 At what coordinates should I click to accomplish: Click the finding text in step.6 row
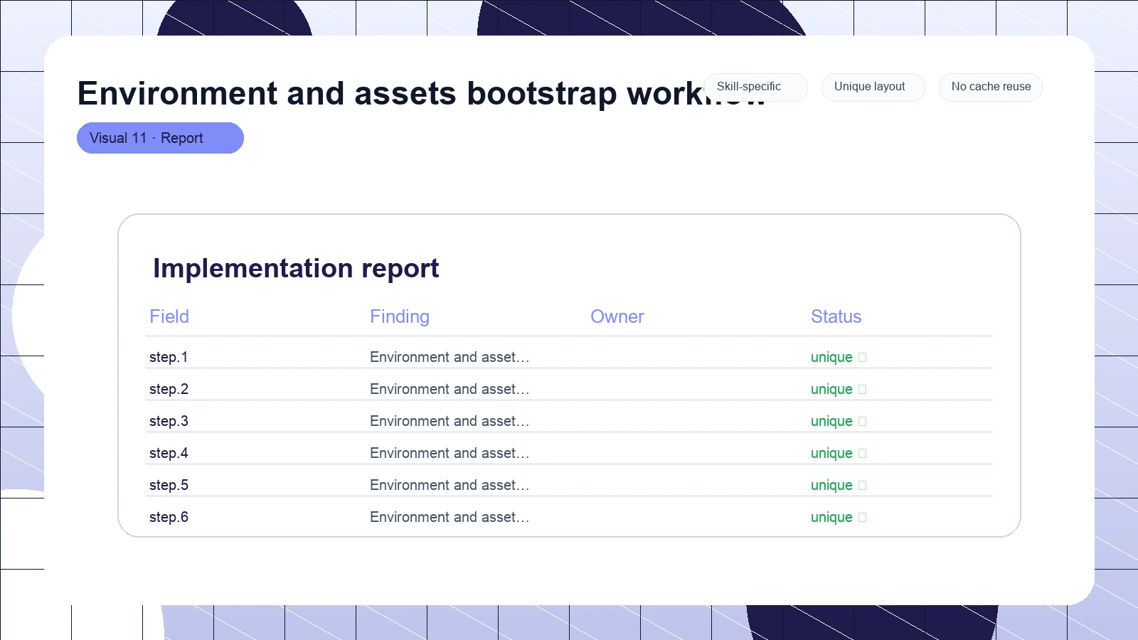click(450, 517)
